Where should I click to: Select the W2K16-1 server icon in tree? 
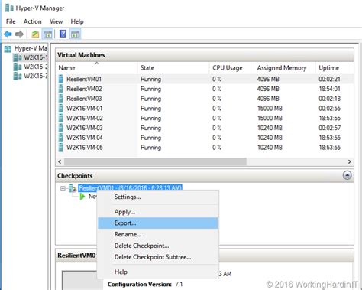point(18,57)
